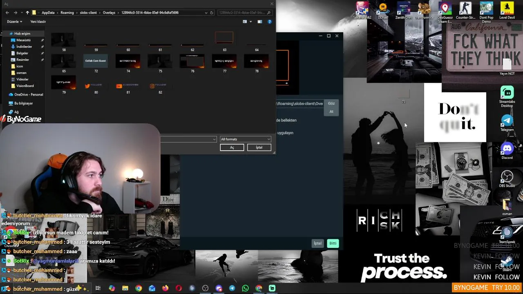Open Zenith Drift desktop shortcut
This screenshot has width=523, height=294.
point(404,11)
